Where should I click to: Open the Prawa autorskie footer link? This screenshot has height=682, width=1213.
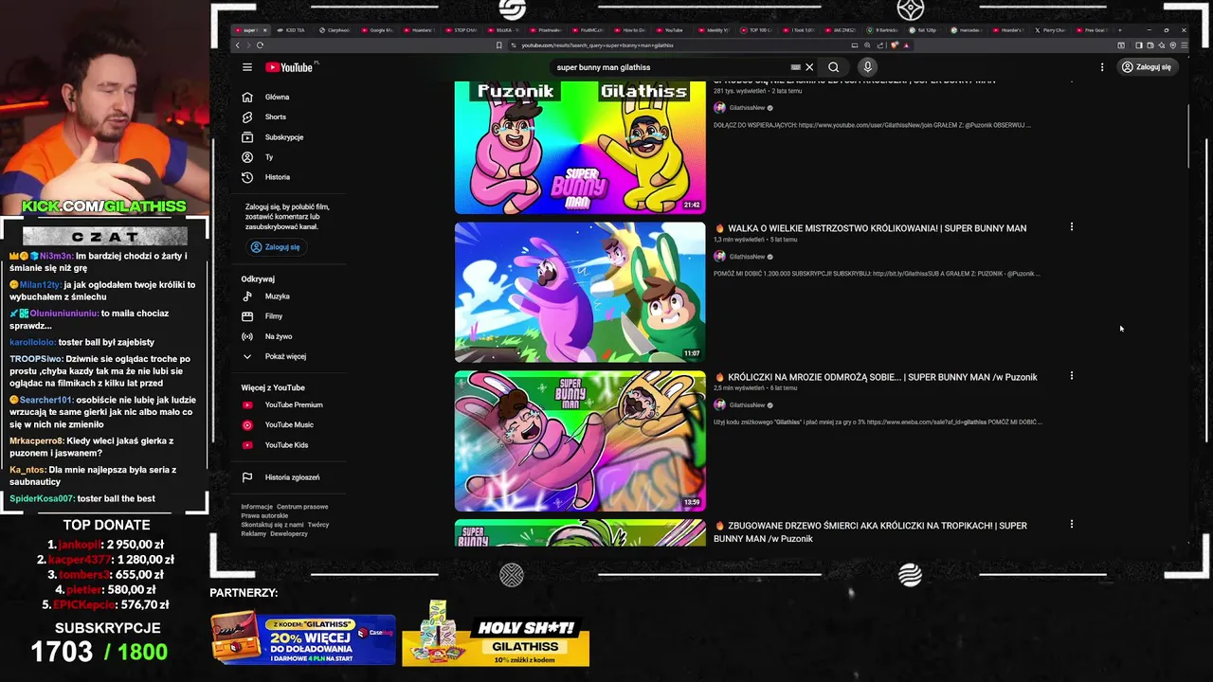tap(264, 515)
